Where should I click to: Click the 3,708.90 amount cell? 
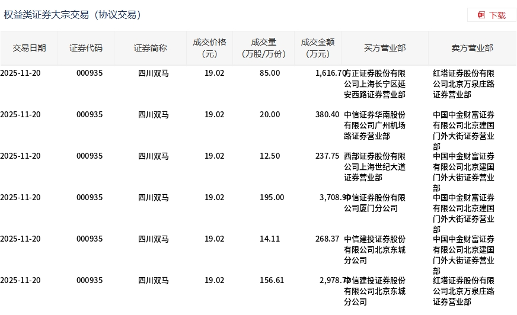click(x=334, y=198)
